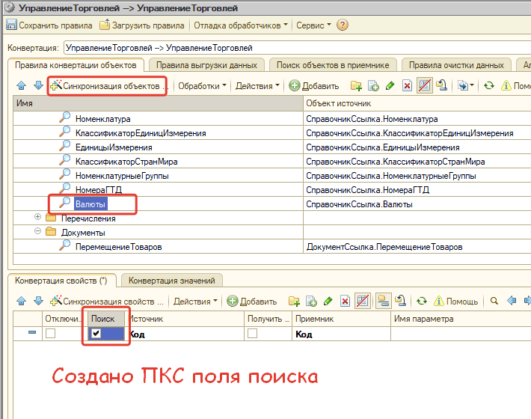Focus the Конвертация input field
531x419 pixels.
point(298,48)
